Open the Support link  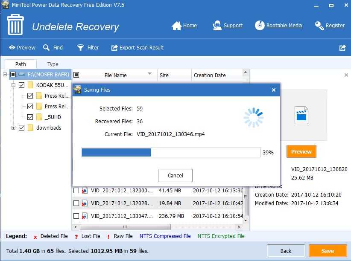tap(233, 26)
